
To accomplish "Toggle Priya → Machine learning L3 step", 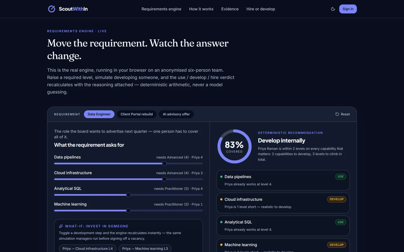I will click(x=145, y=248).
